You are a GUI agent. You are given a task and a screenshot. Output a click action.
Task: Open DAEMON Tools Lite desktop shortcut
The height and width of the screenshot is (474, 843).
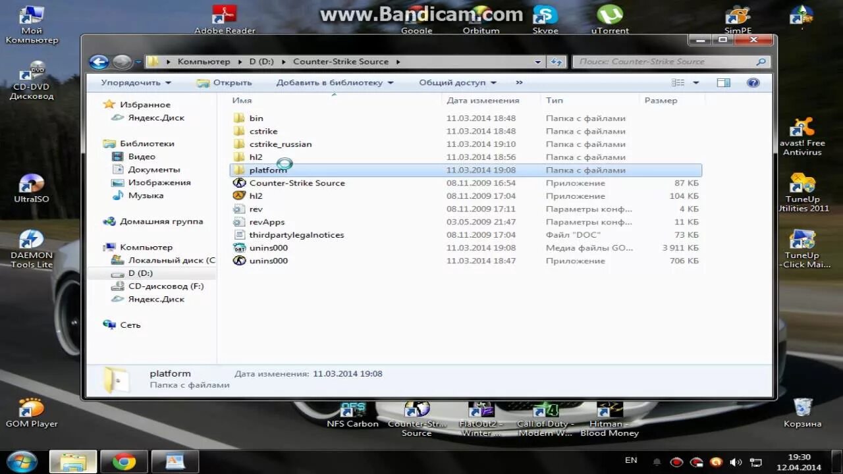coord(32,249)
